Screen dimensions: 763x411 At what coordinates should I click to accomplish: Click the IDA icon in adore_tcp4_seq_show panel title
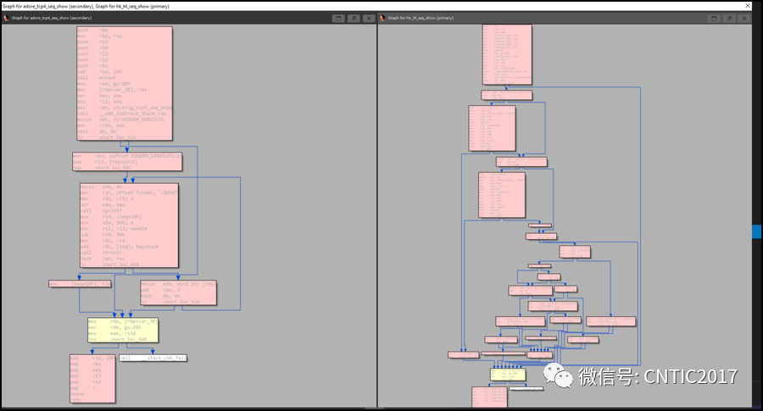[6, 18]
